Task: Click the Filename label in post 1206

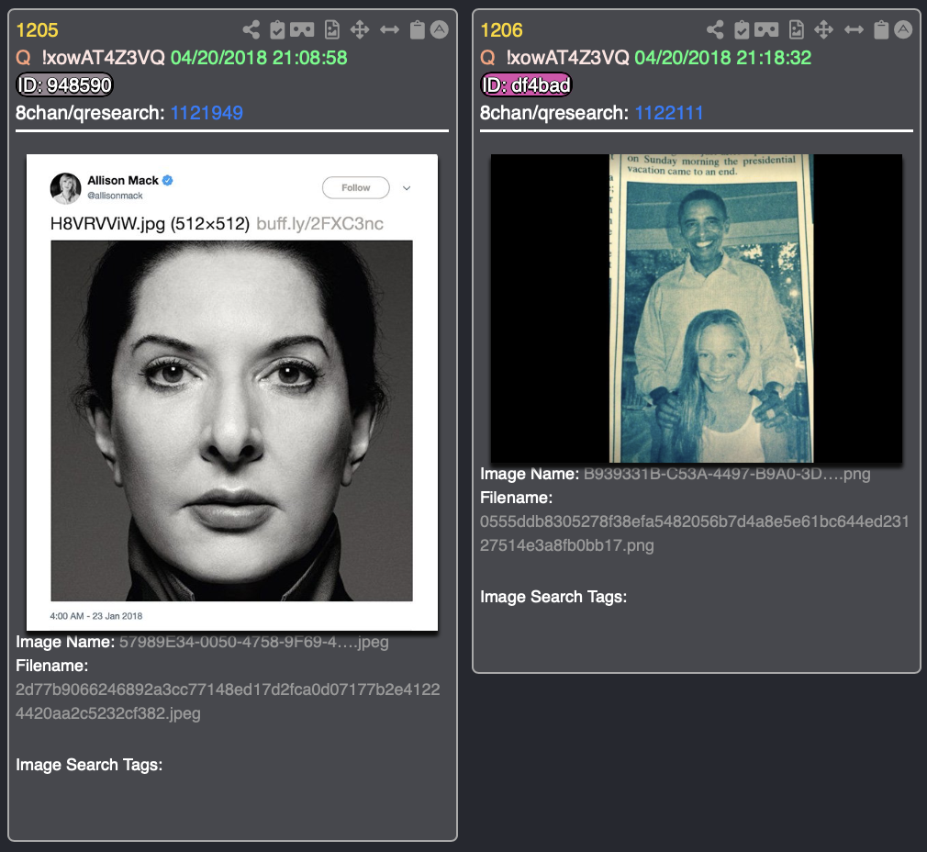Action: pos(516,498)
